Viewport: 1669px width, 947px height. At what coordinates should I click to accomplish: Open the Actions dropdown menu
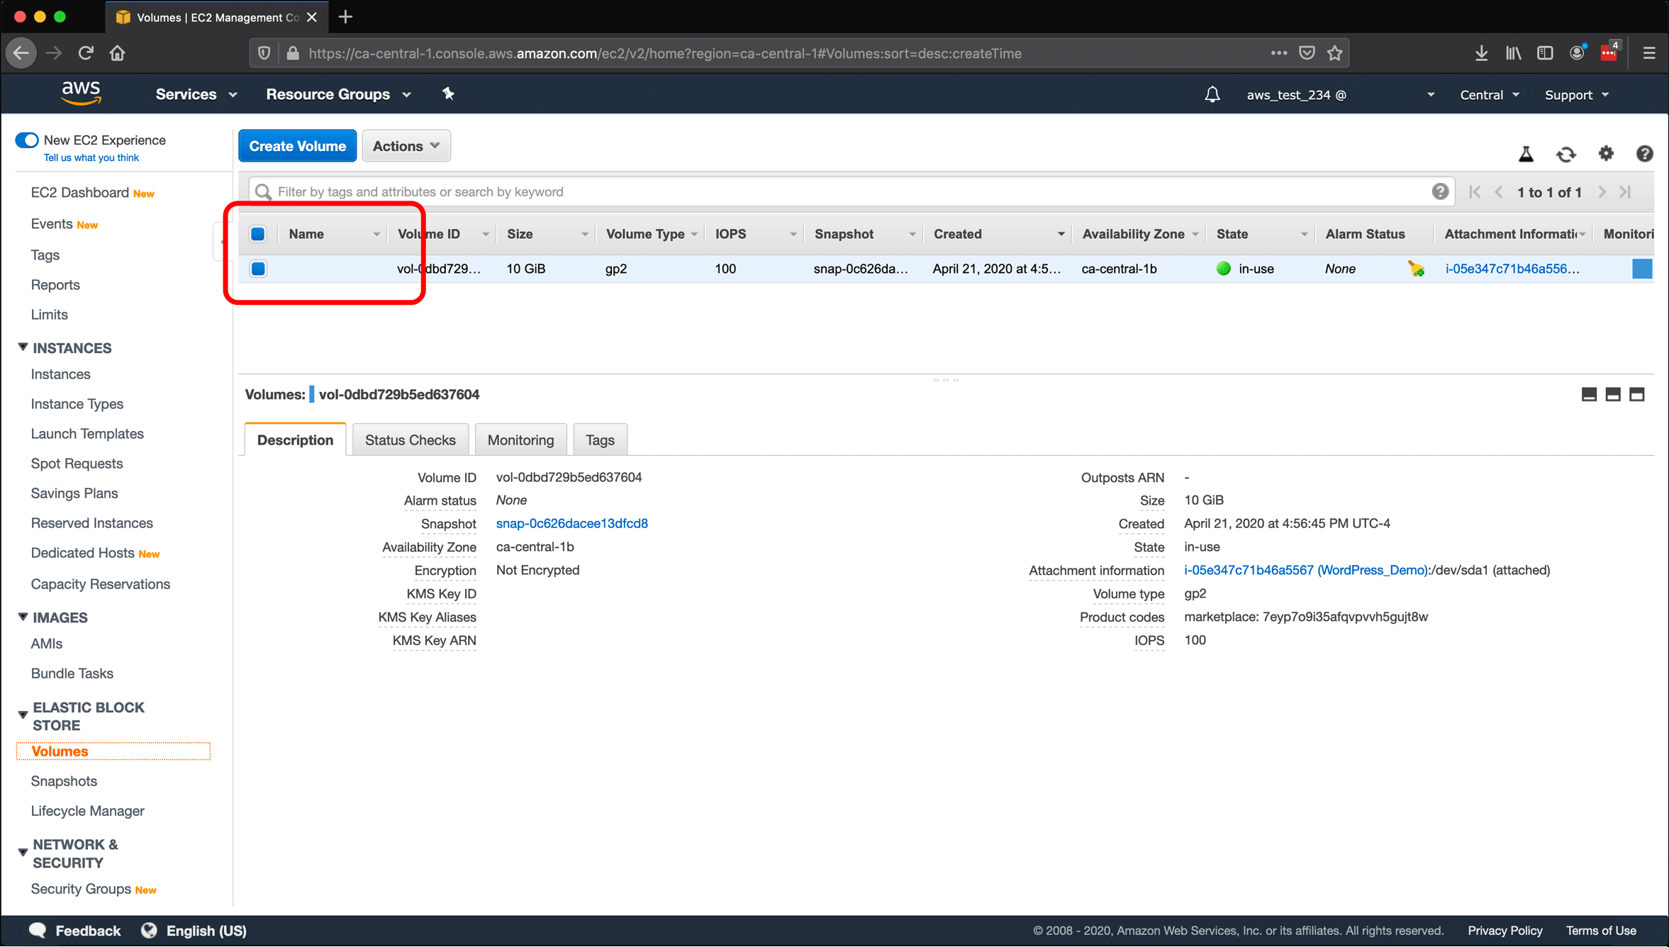coord(406,145)
